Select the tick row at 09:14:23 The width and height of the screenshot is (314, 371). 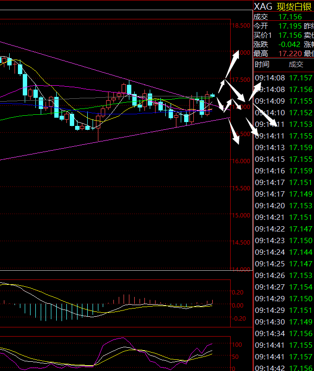pyautogui.click(x=283, y=240)
